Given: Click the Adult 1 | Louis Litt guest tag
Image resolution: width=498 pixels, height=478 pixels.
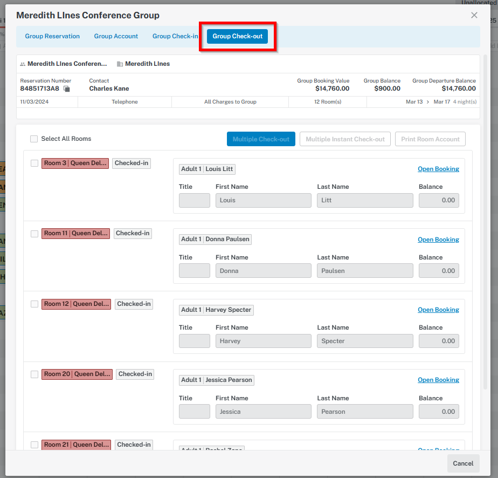Looking at the screenshot, I should click(207, 169).
